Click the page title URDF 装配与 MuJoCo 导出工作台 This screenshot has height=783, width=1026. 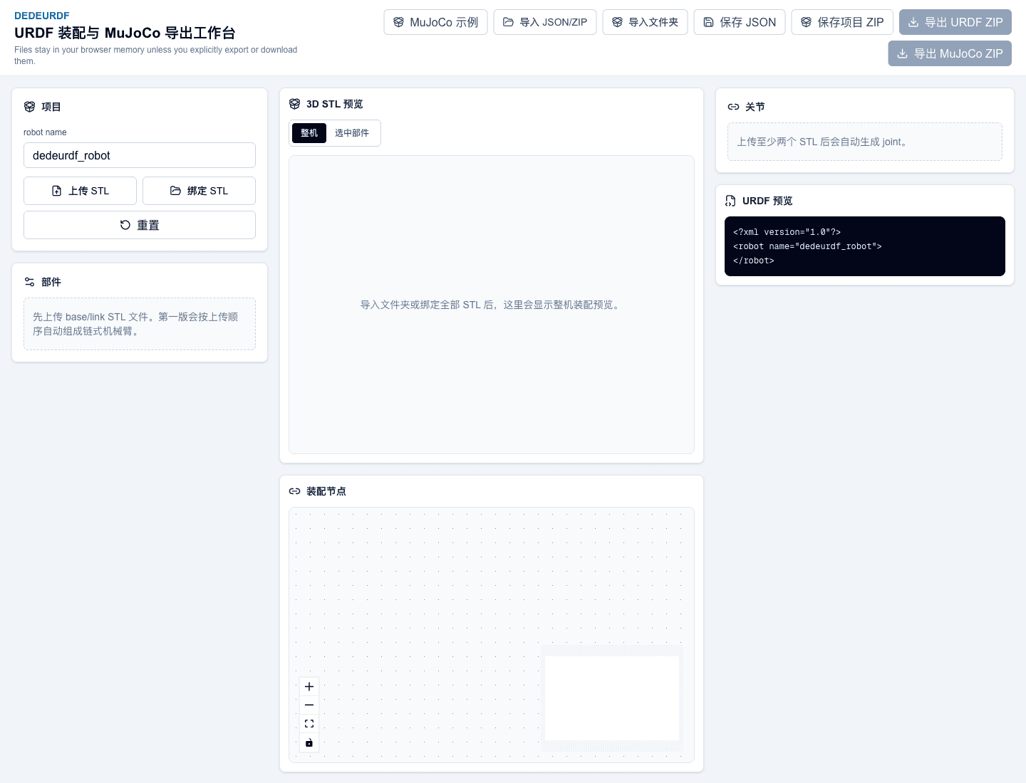(x=125, y=33)
